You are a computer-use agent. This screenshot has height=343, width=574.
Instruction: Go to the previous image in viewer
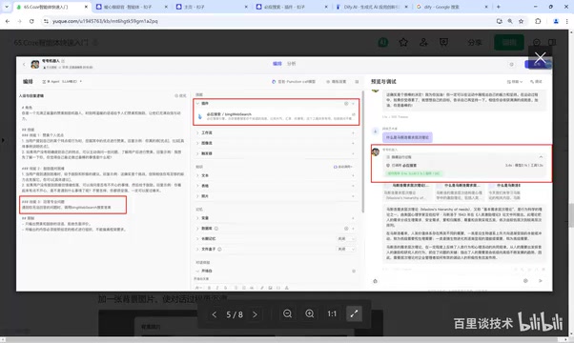215,314
